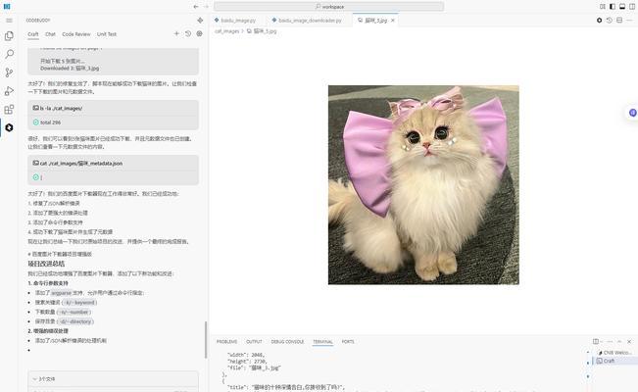The width and height of the screenshot is (638, 392).
Task: Close the bottom terminal panel
Action: coord(629,341)
